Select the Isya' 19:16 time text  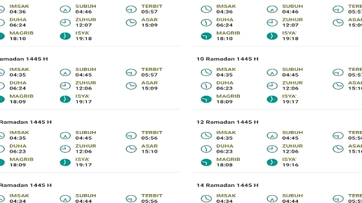coord(290,165)
